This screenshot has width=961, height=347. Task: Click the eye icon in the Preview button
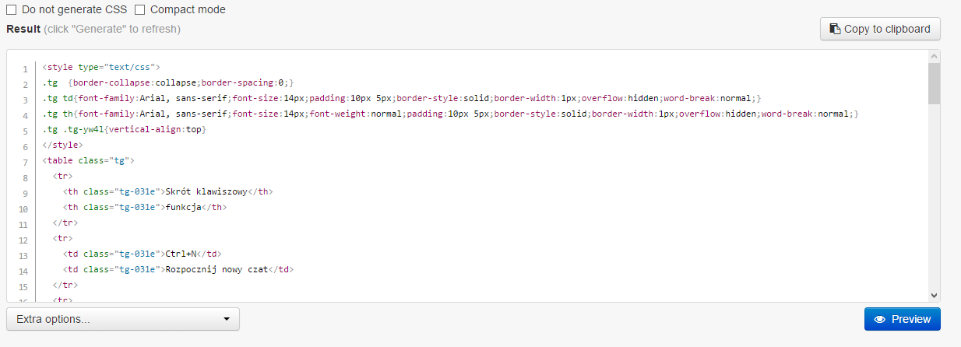point(880,319)
